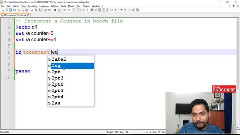Choose 'lpt1' from the autocomplete list
The height and width of the screenshot is (135, 240).
71,78
